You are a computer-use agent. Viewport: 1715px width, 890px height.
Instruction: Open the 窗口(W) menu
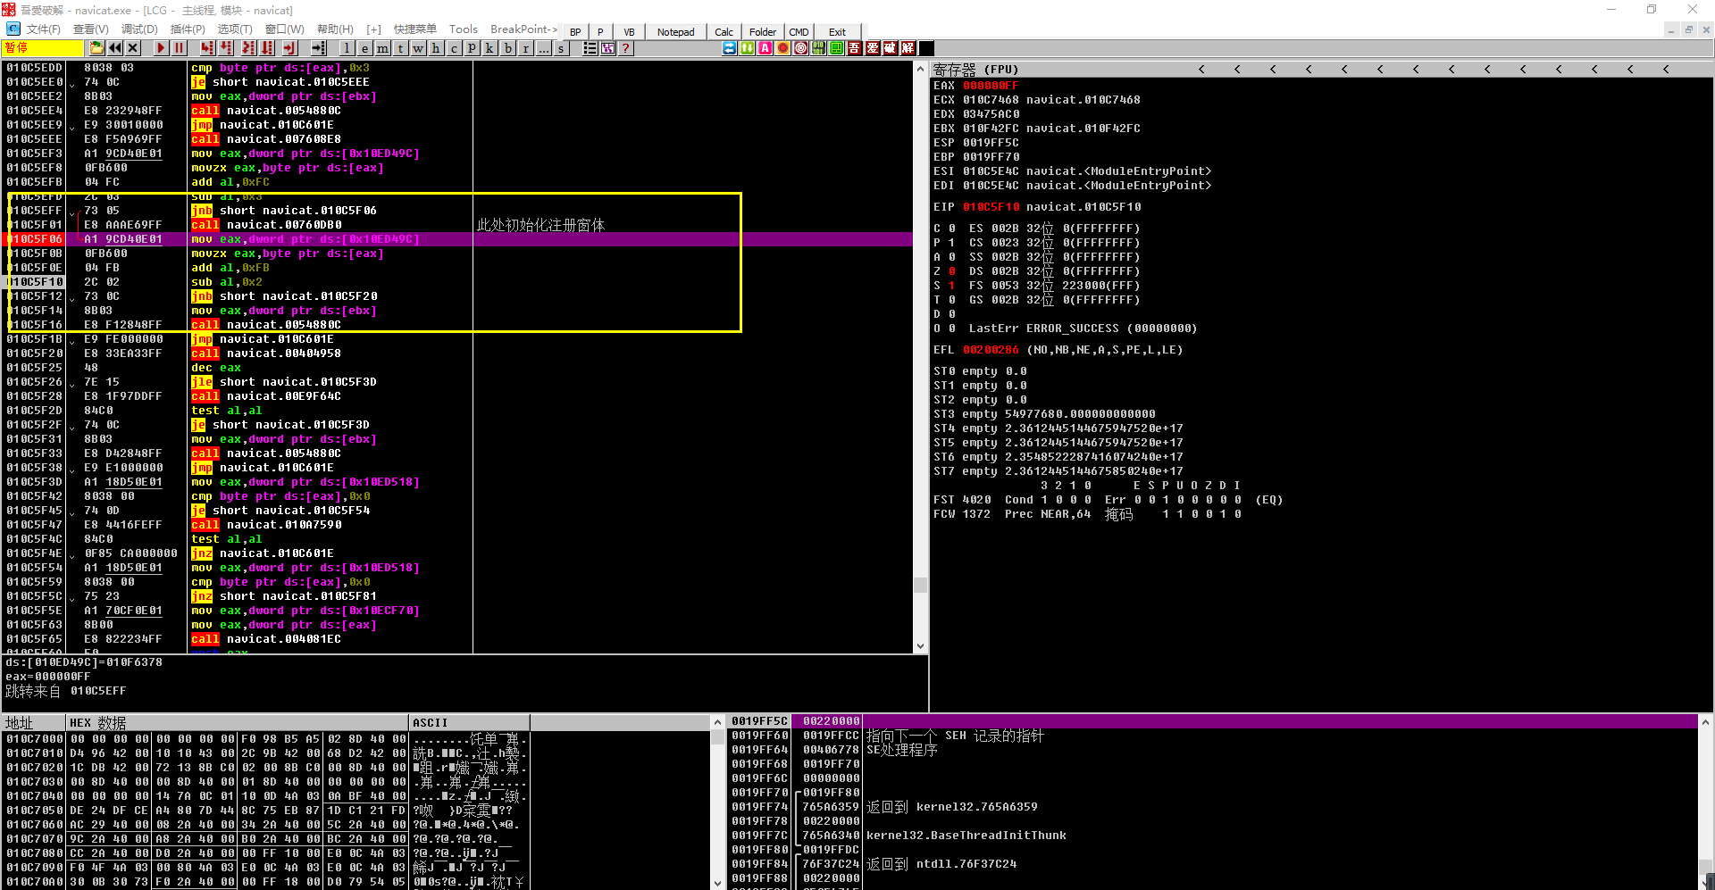[285, 29]
